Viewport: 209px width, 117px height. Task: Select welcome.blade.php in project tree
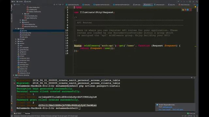(x=30, y=27)
